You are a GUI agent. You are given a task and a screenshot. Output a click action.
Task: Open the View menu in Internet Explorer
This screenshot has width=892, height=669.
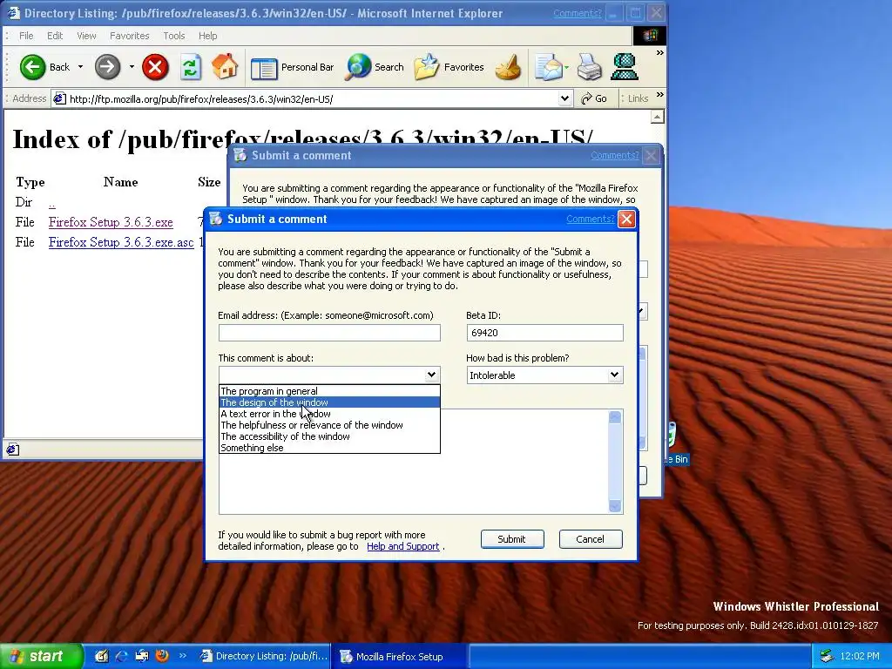(x=86, y=35)
